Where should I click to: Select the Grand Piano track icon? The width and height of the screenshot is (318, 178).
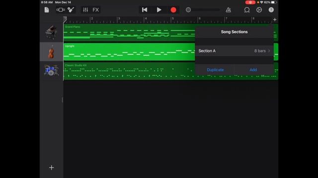[51, 32]
